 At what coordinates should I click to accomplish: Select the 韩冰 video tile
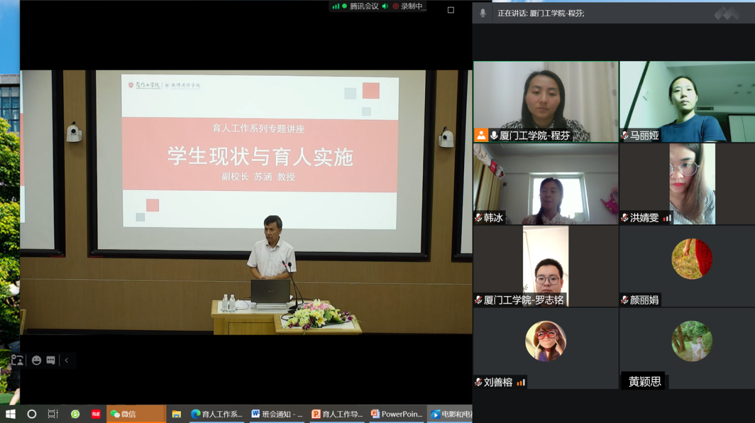pyautogui.click(x=546, y=184)
